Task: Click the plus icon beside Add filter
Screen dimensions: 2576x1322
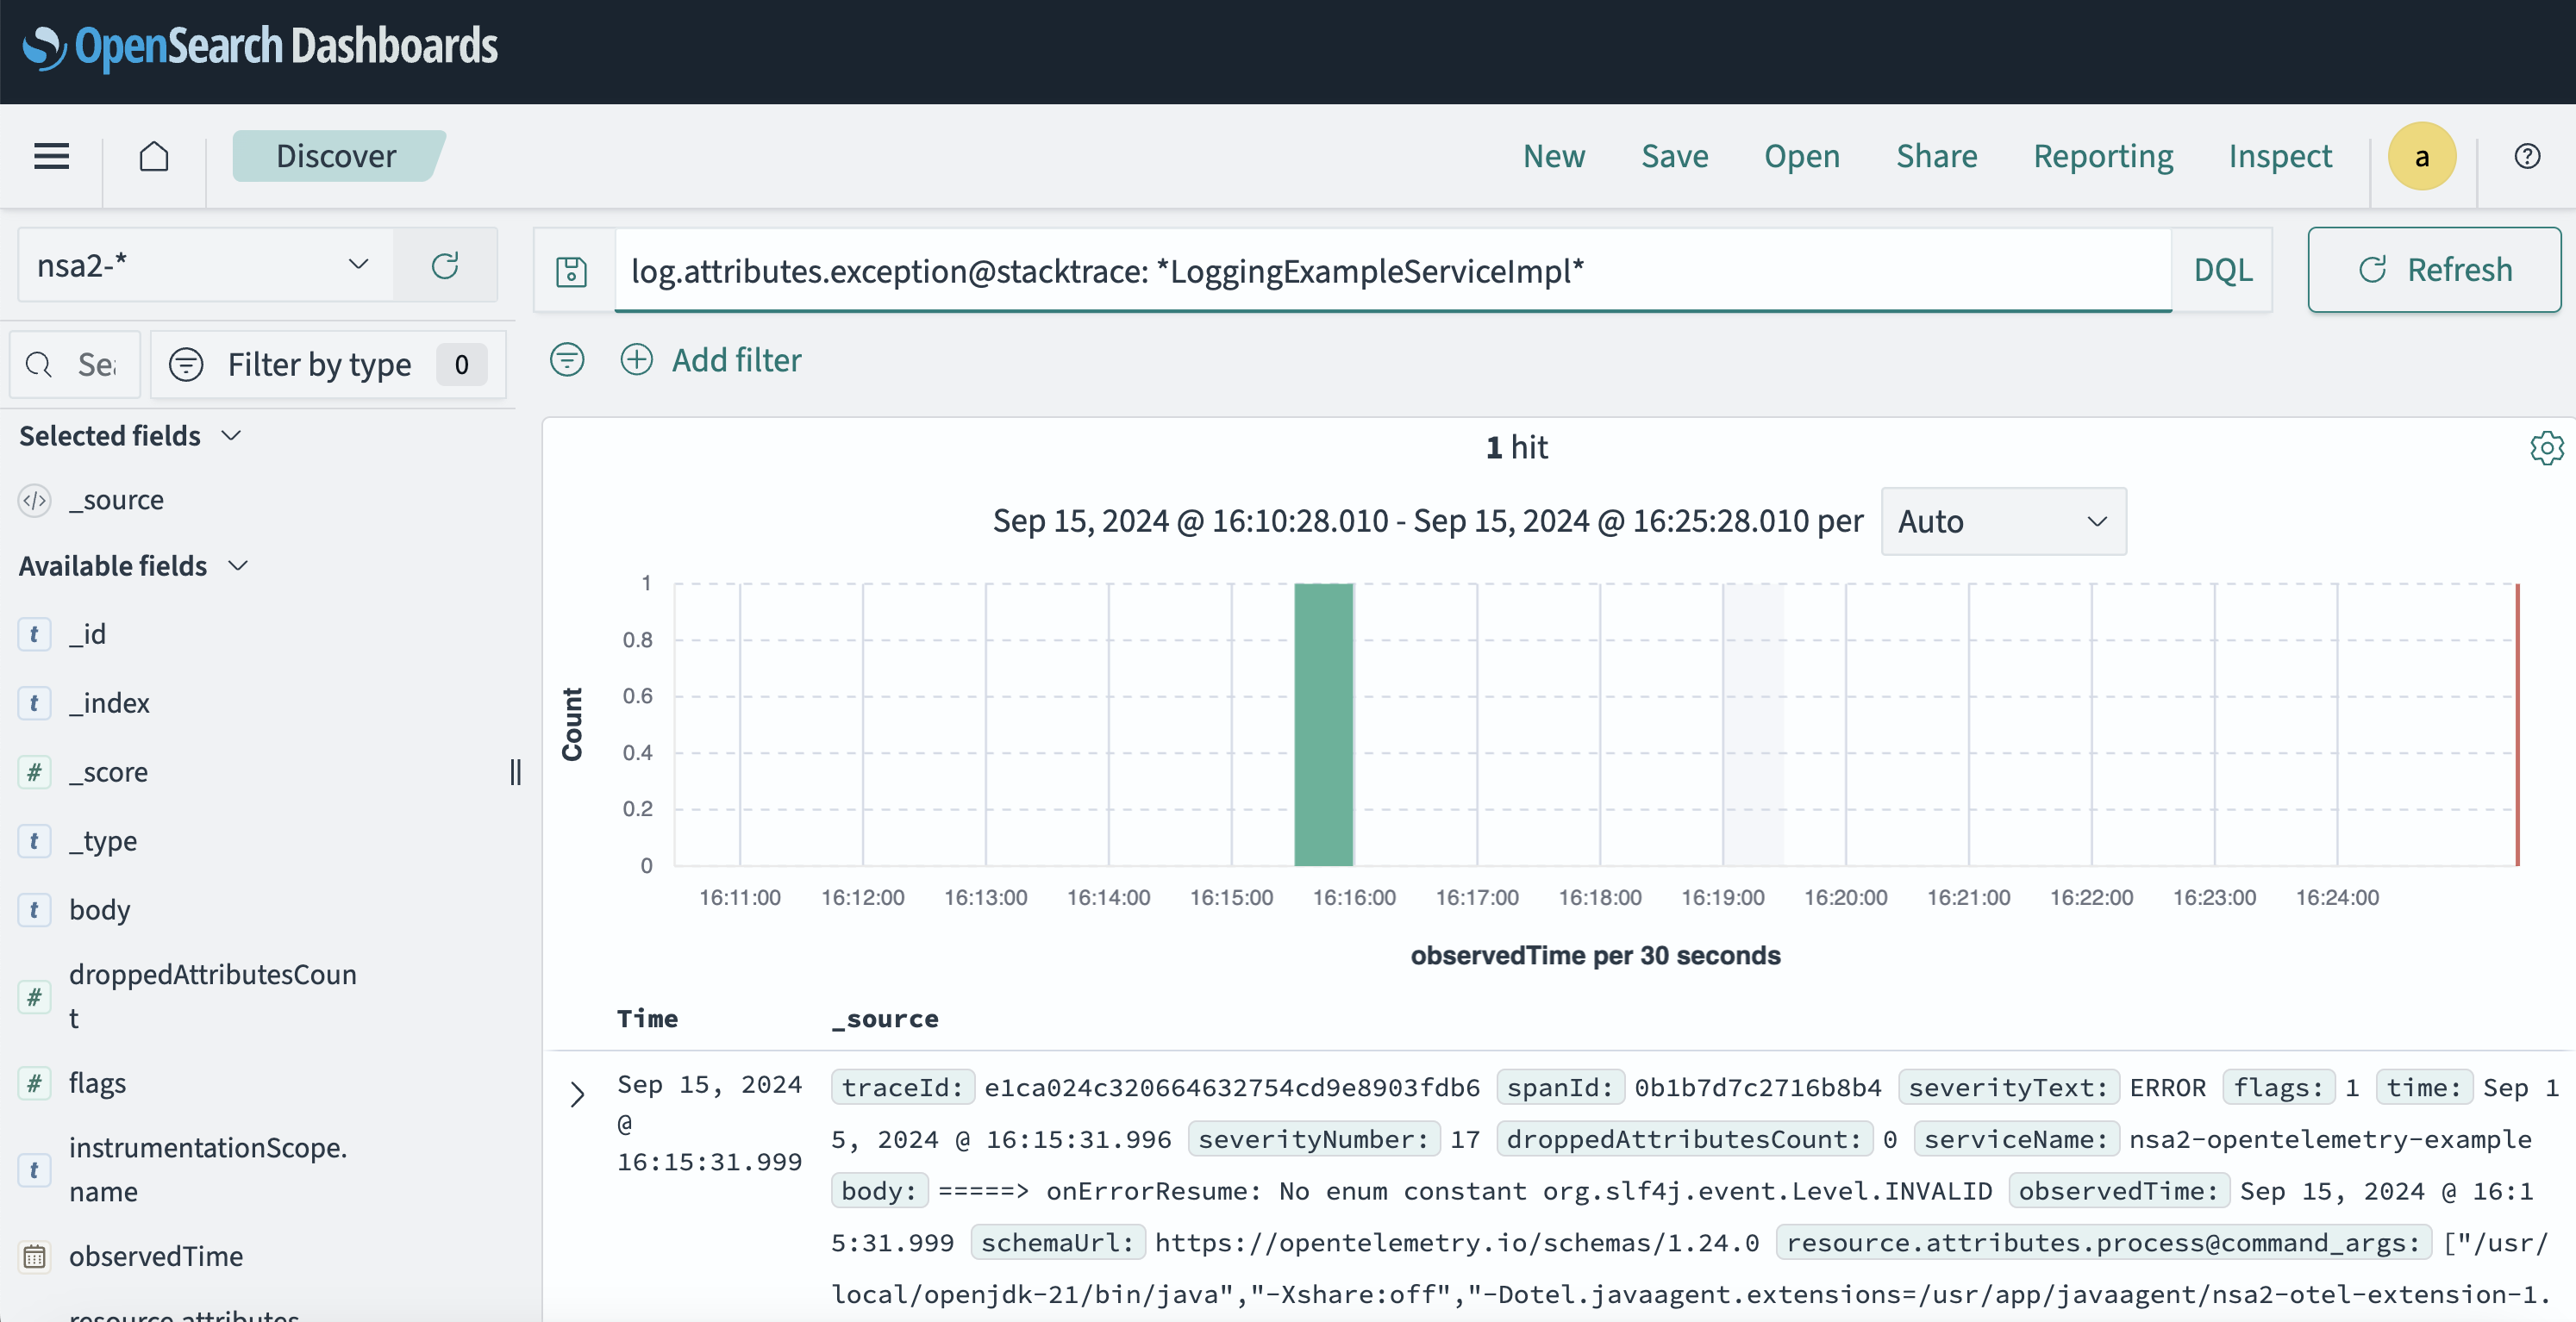Action: pos(637,360)
